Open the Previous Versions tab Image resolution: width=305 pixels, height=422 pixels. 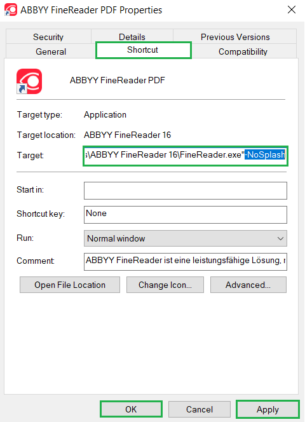[x=235, y=37]
